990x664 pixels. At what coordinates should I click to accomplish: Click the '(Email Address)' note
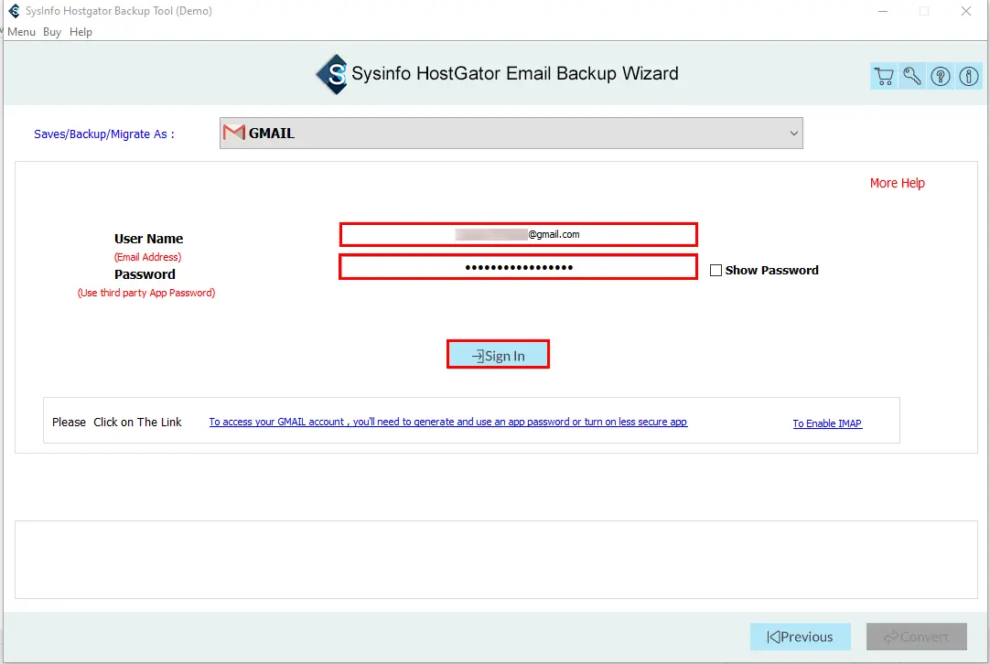tap(147, 257)
